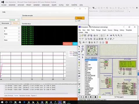
Task: Click the output panel horizontal scrollbar
Action: [37, 93]
